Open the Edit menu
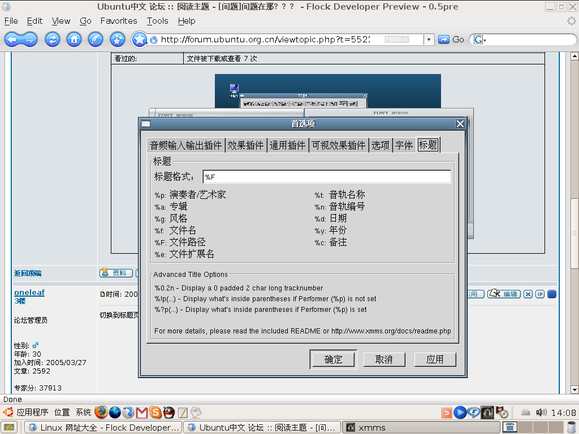The width and height of the screenshot is (579, 434). [x=34, y=21]
